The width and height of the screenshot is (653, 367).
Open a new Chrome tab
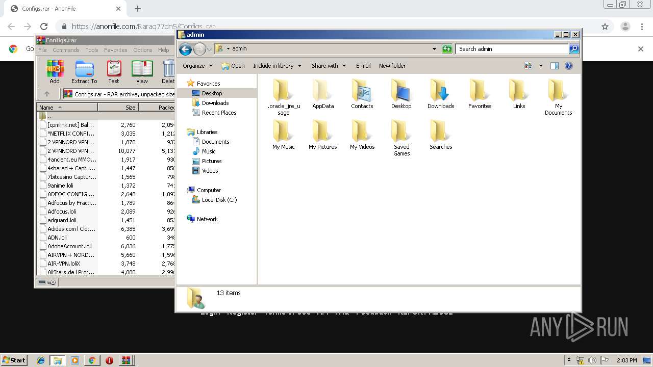[x=138, y=9]
